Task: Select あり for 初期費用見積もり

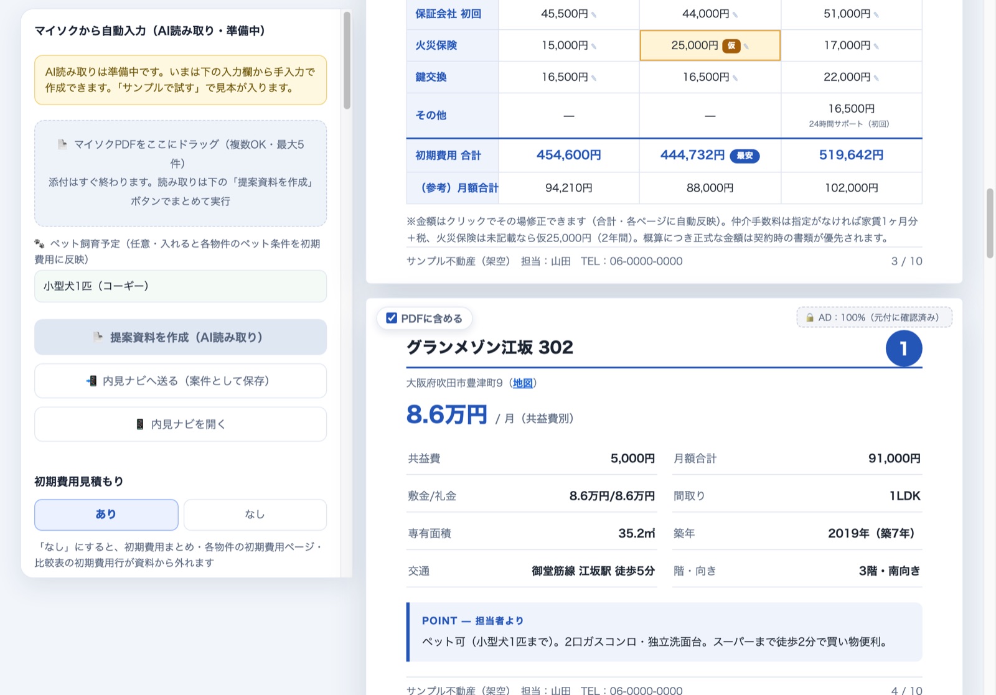Action: [106, 514]
